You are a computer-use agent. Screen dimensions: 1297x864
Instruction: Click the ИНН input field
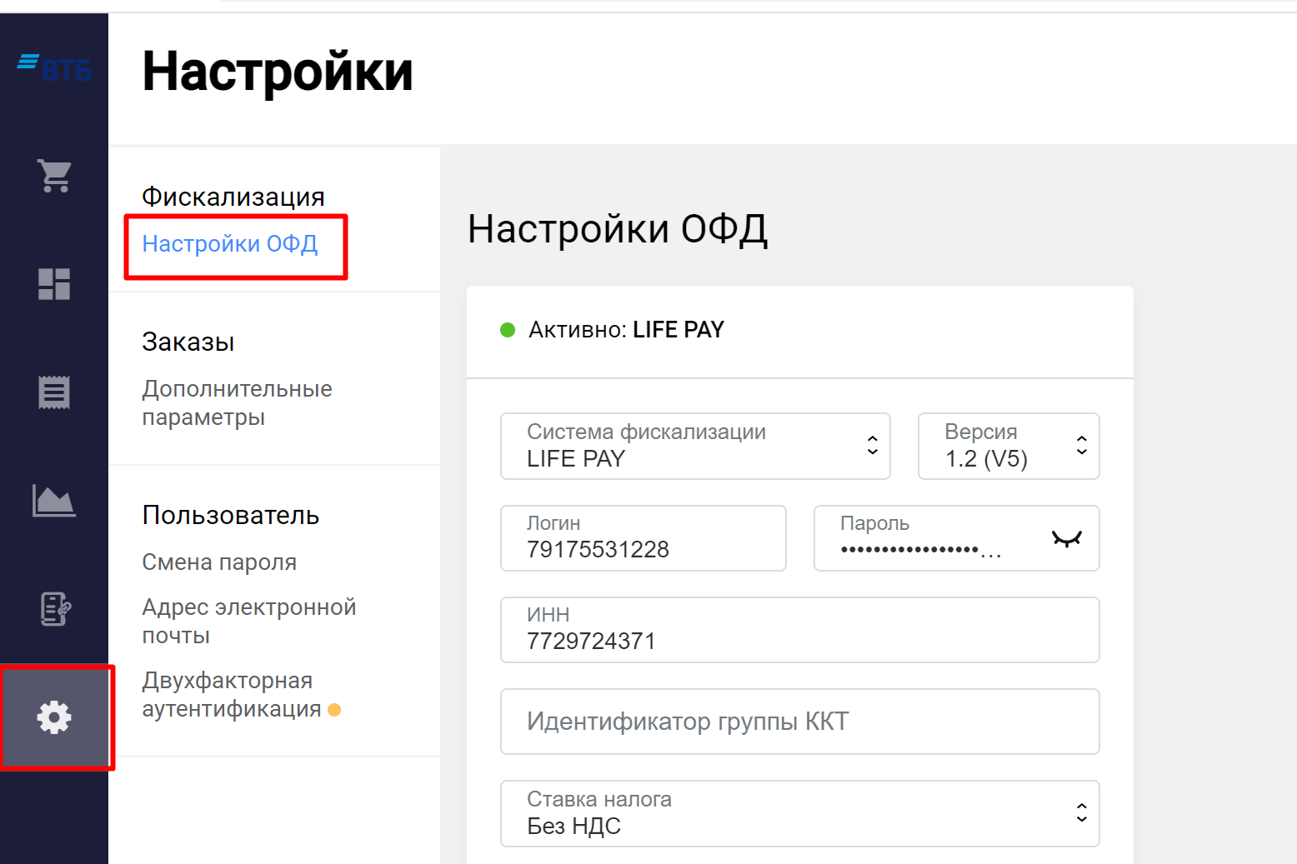pos(799,630)
